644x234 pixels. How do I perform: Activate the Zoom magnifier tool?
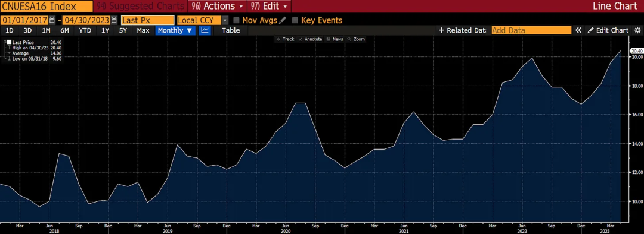pyautogui.click(x=355, y=39)
